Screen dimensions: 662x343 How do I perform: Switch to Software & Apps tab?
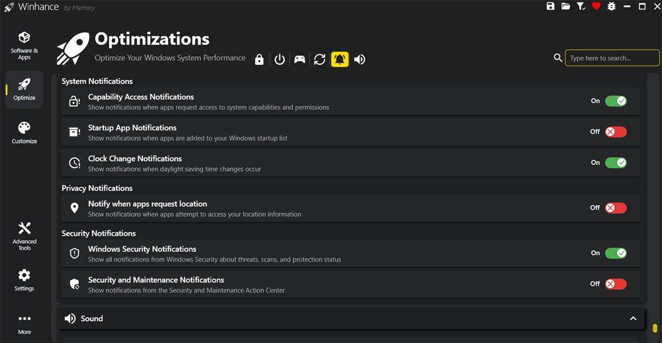pyautogui.click(x=24, y=44)
